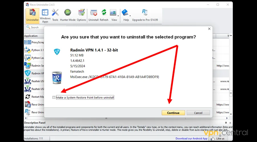Click the vertical scrollbar thumb

tap(231, 93)
